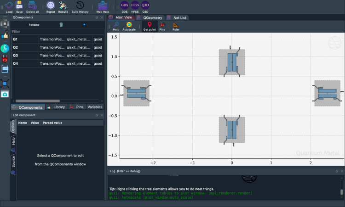Autoscale the plot view
This screenshot has height=207, width=345.
click(x=129, y=26)
